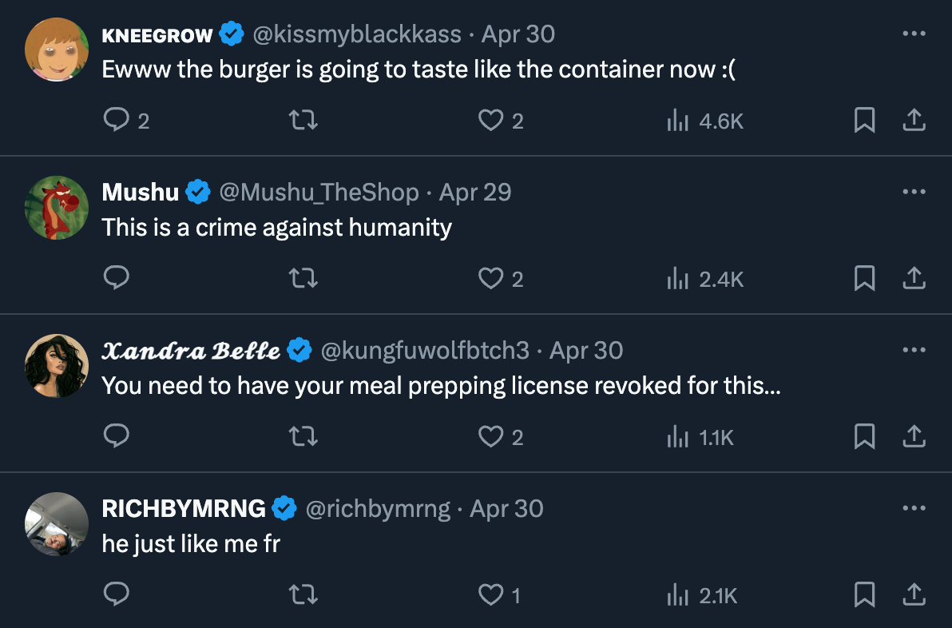Click Xandra Belle's profile avatar

point(56,365)
